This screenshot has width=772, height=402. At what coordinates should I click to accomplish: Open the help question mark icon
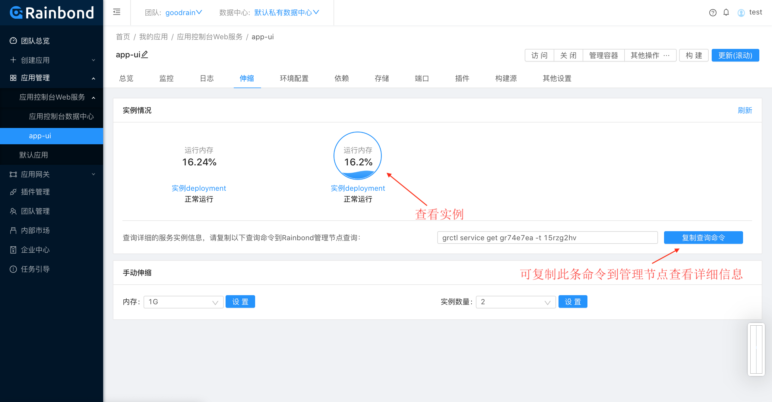[x=713, y=13]
